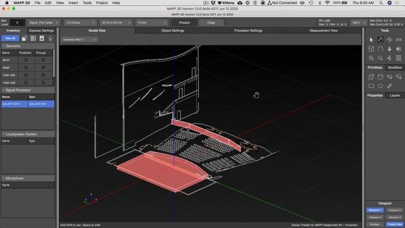The width and height of the screenshot is (405, 228).
Task: Toggle Prediction for l balc wall
Action: click(26, 75)
